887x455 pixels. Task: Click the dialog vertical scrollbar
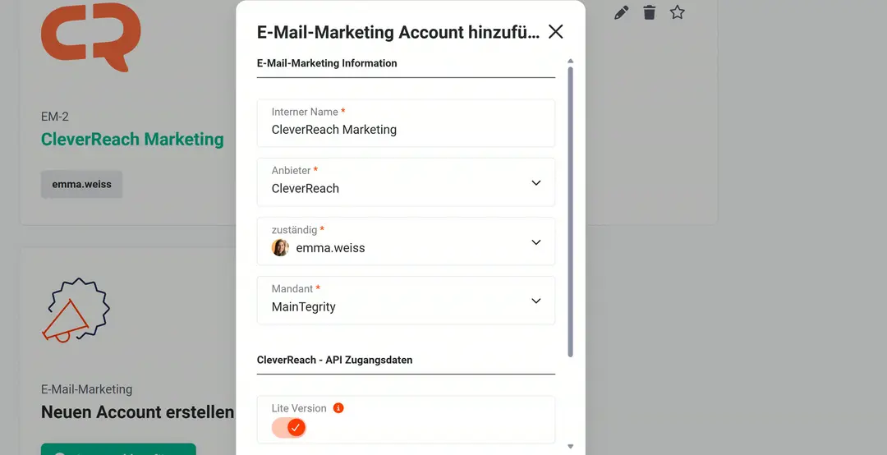(570, 212)
